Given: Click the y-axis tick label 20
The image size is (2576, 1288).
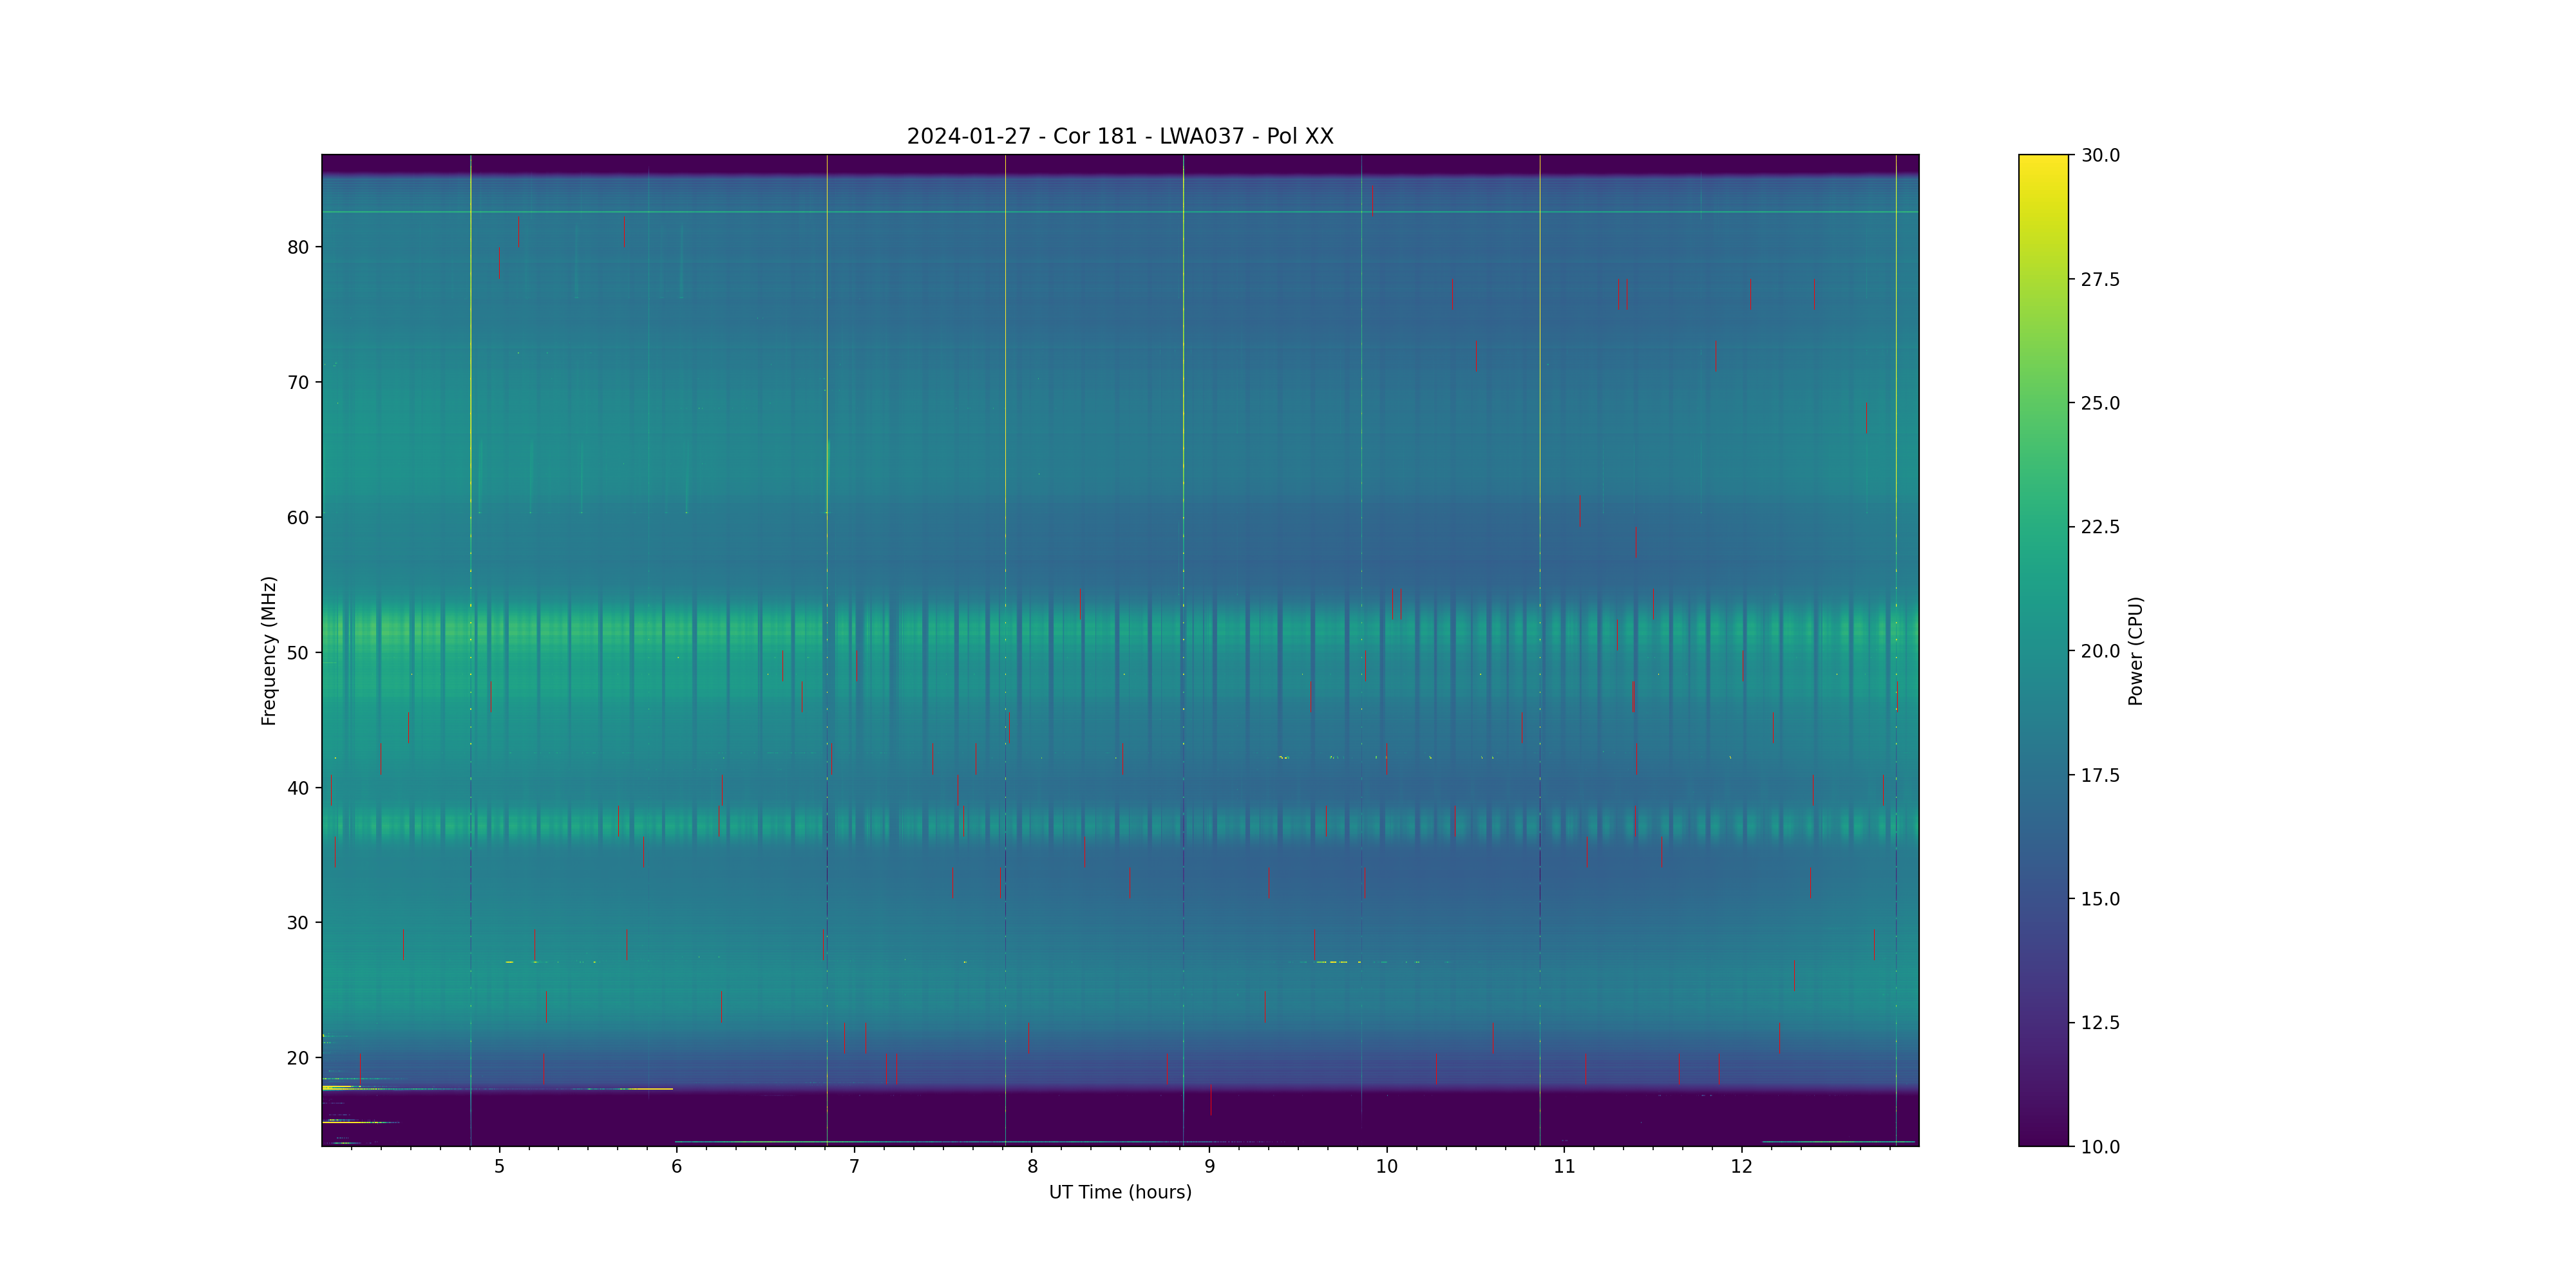Looking at the screenshot, I should pyautogui.click(x=298, y=1058).
